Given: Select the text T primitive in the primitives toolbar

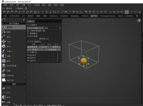Looking at the screenshot, I should pos(43,12).
